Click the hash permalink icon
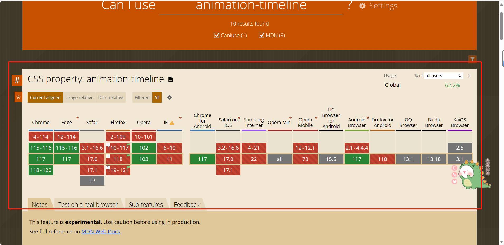Viewport: 504px width, 245px height. tap(17, 80)
